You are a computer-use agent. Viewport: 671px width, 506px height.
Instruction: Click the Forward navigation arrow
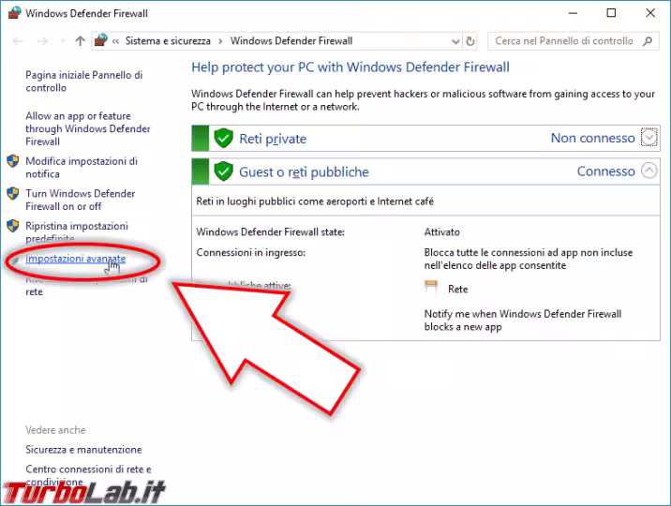42,41
